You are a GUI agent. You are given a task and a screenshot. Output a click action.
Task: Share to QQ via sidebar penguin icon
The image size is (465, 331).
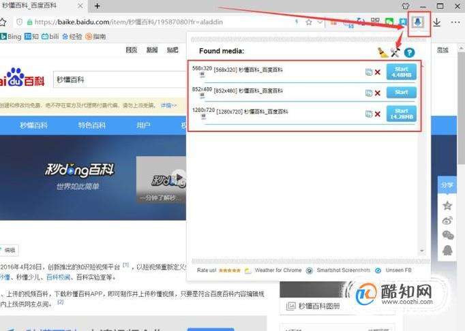[447, 251]
